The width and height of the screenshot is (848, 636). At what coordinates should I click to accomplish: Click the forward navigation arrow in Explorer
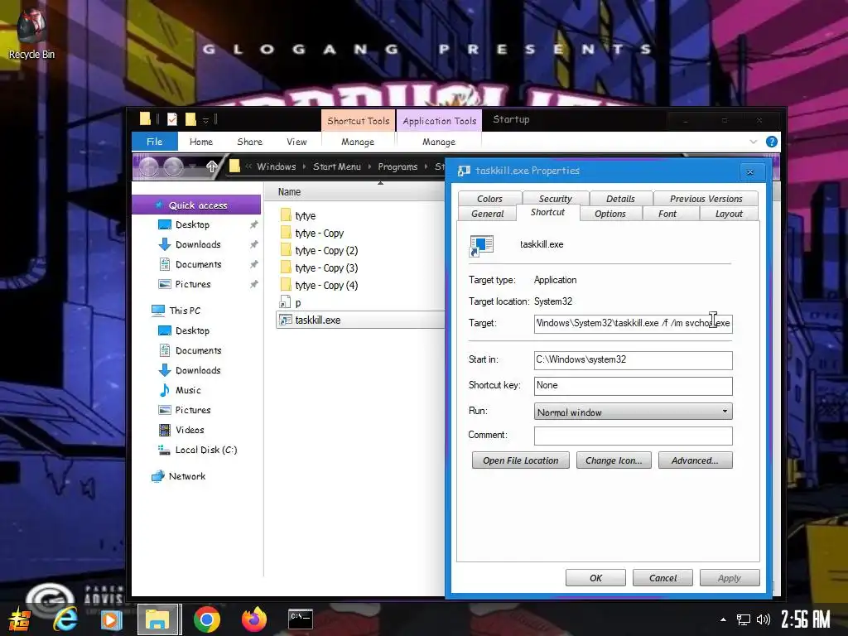pyautogui.click(x=174, y=166)
